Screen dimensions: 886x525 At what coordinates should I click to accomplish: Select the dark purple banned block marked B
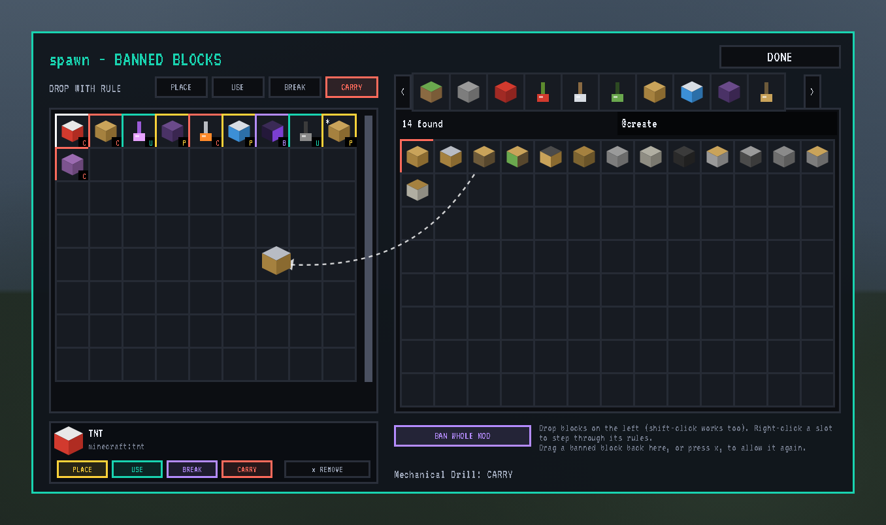[x=272, y=131]
